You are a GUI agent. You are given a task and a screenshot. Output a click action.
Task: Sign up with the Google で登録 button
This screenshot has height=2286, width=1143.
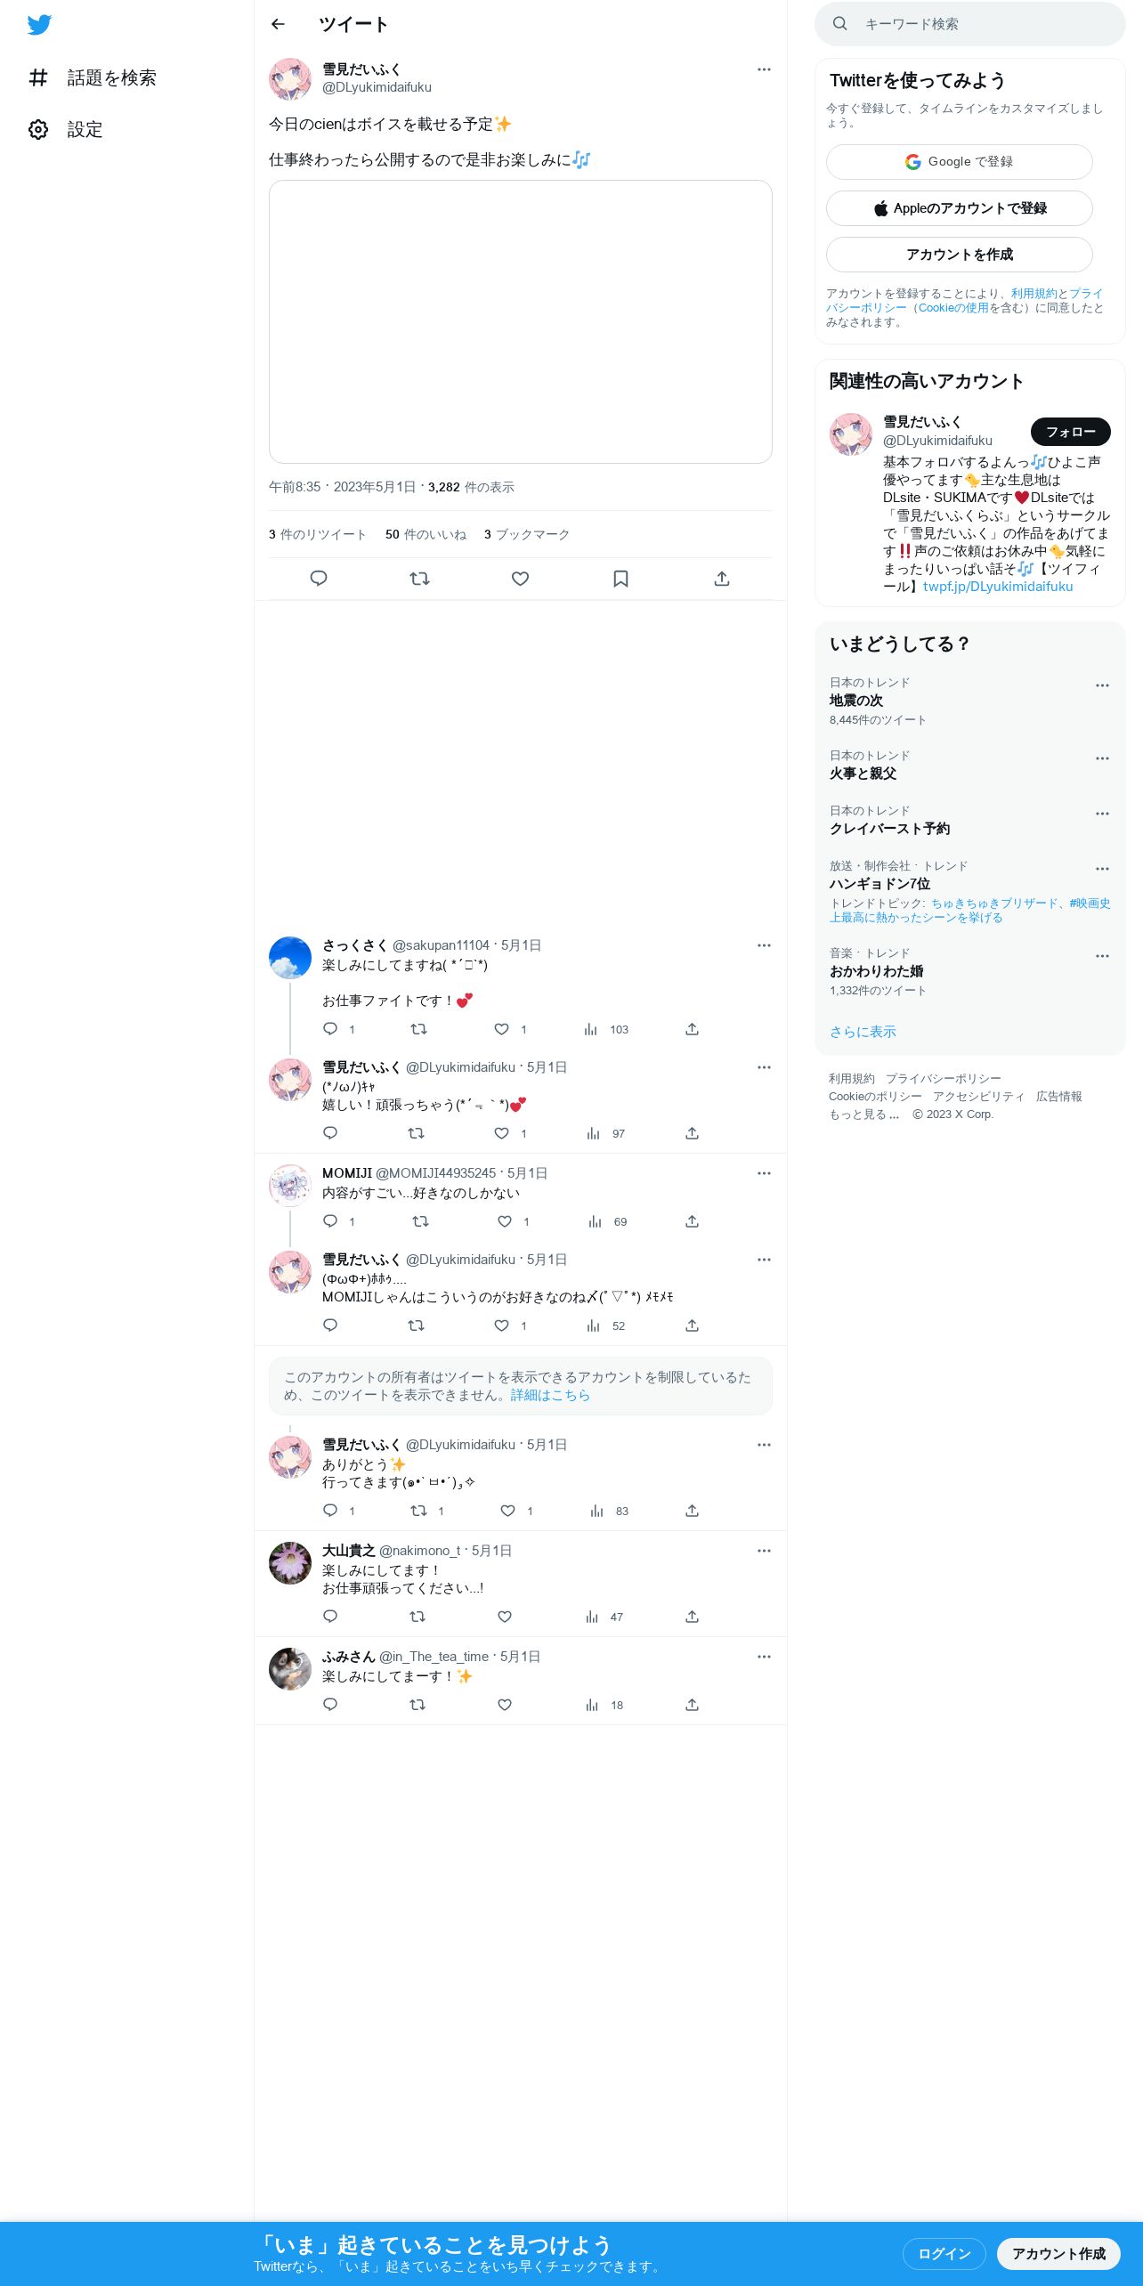pos(960,162)
